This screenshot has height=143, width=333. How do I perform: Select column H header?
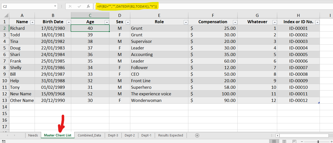[298, 15]
